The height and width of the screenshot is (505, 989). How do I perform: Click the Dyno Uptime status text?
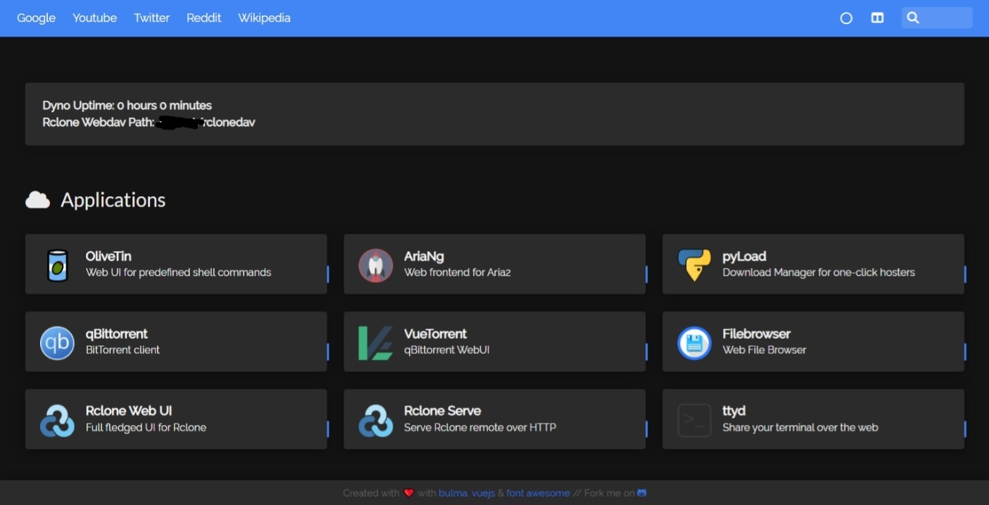[127, 106]
